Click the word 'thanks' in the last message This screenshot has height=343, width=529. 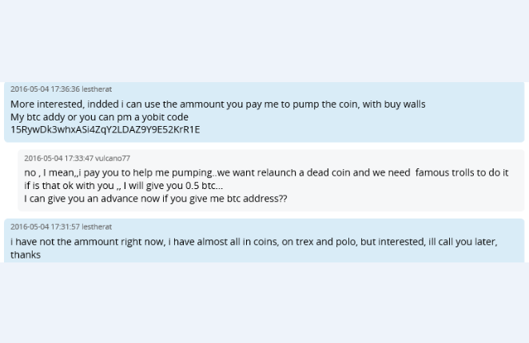click(26, 254)
